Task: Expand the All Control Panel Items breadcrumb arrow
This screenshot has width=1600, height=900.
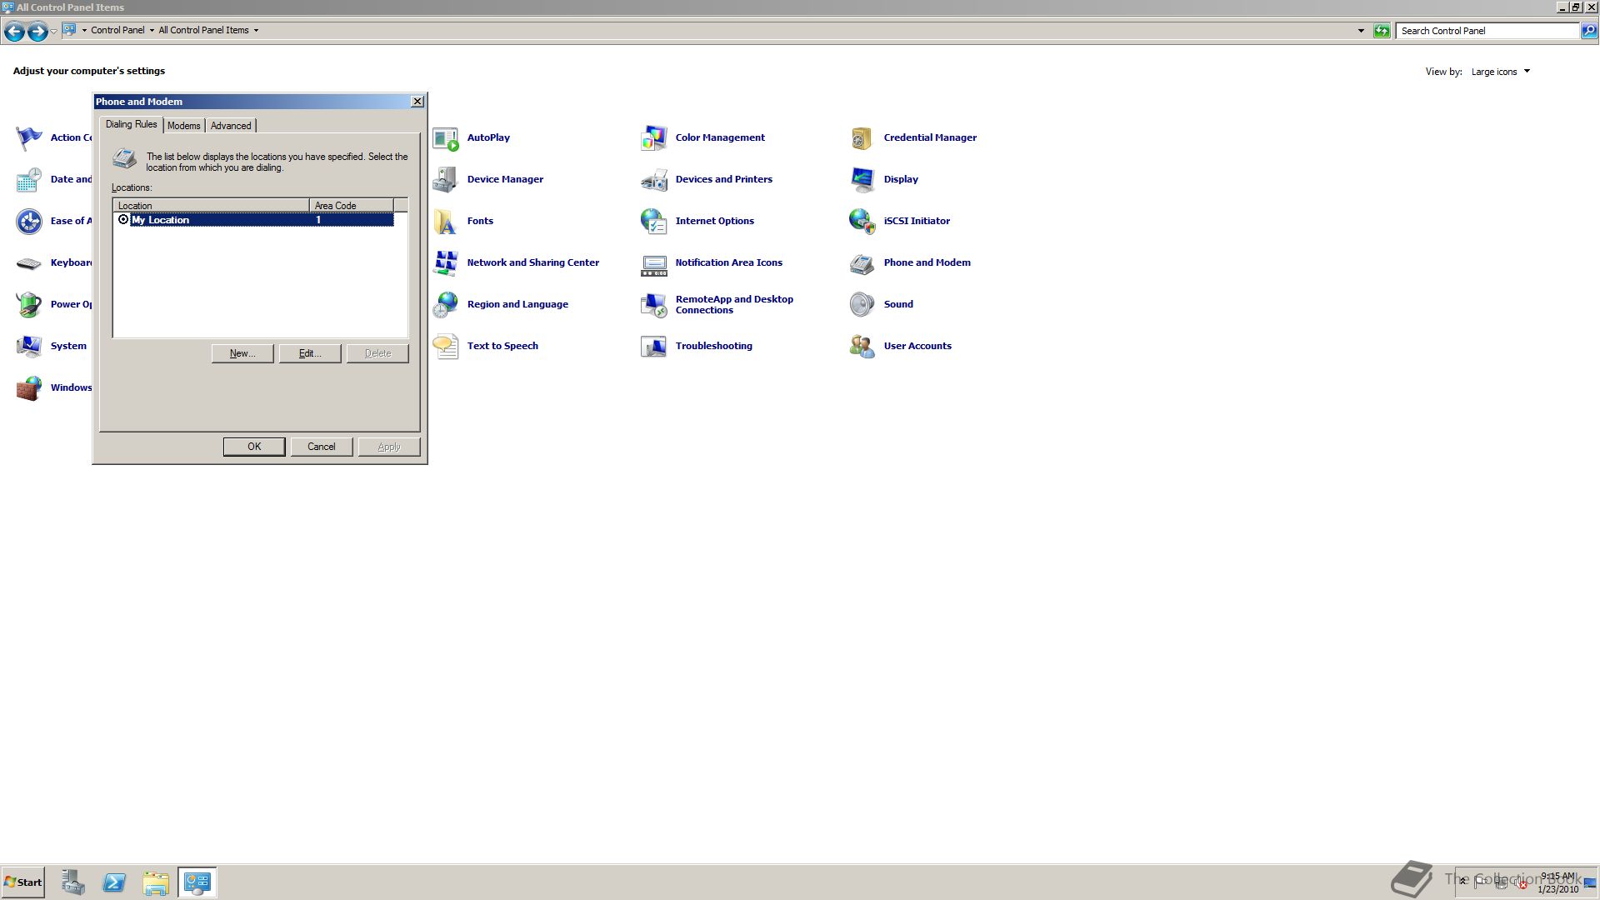Action: [256, 31]
